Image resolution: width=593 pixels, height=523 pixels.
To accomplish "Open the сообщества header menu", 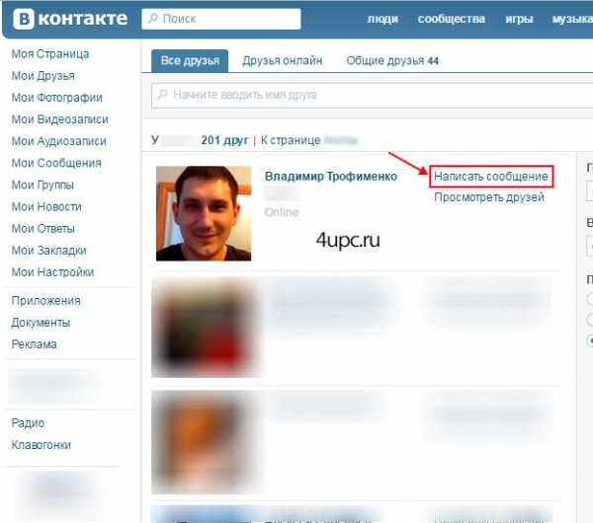I will pos(452,19).
